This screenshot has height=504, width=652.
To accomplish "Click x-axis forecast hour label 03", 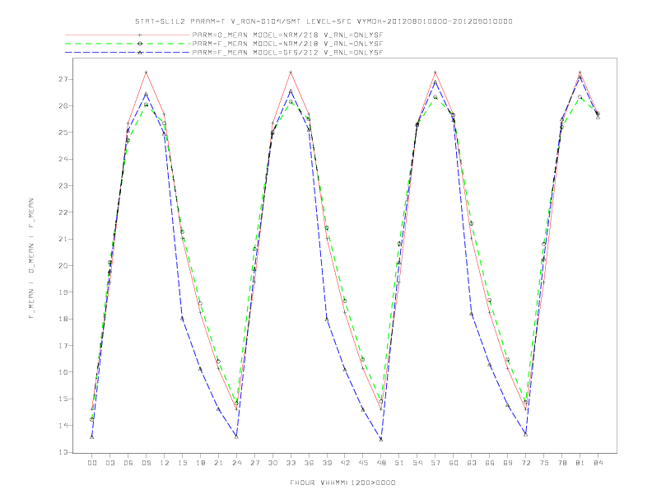I will 109,463.
